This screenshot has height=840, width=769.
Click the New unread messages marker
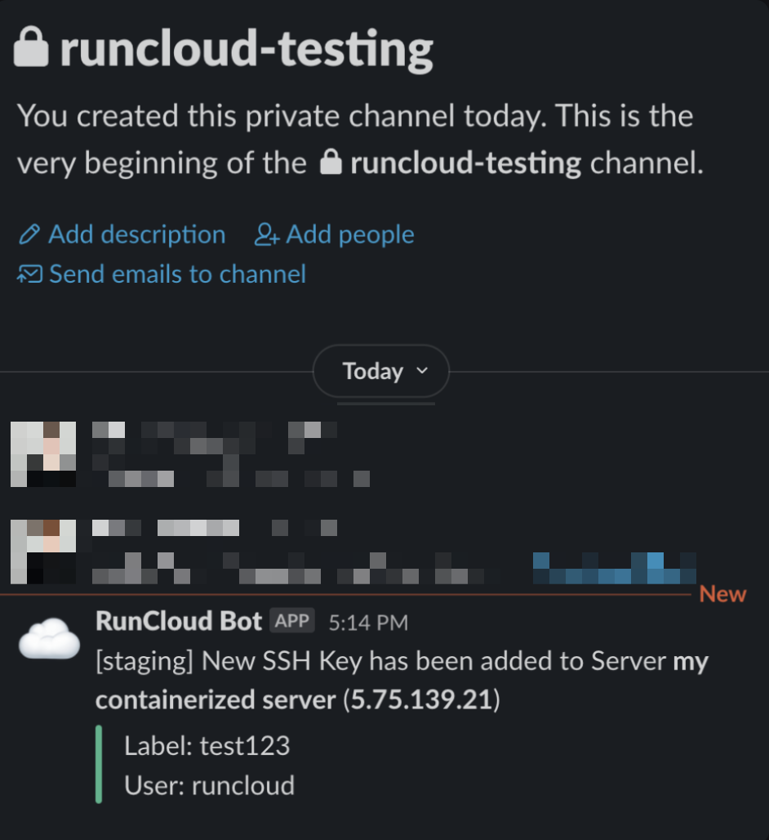(x=722, y=594)
